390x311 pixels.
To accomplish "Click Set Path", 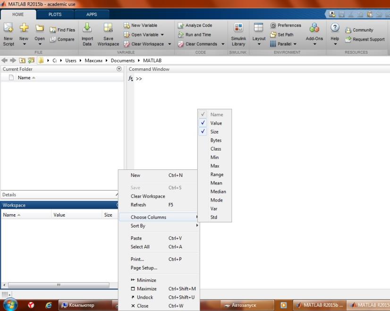I will (x=282, y=34).
